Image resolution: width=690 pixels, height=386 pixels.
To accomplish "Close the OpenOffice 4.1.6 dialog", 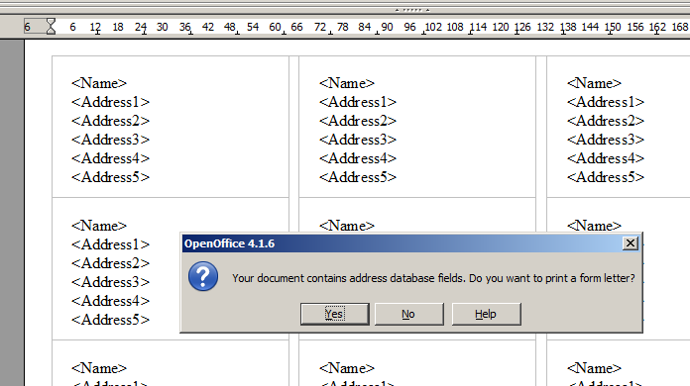I will (x=631, y=243).
